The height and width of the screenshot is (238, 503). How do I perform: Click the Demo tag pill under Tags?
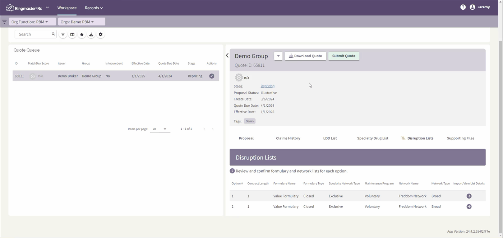249,121
